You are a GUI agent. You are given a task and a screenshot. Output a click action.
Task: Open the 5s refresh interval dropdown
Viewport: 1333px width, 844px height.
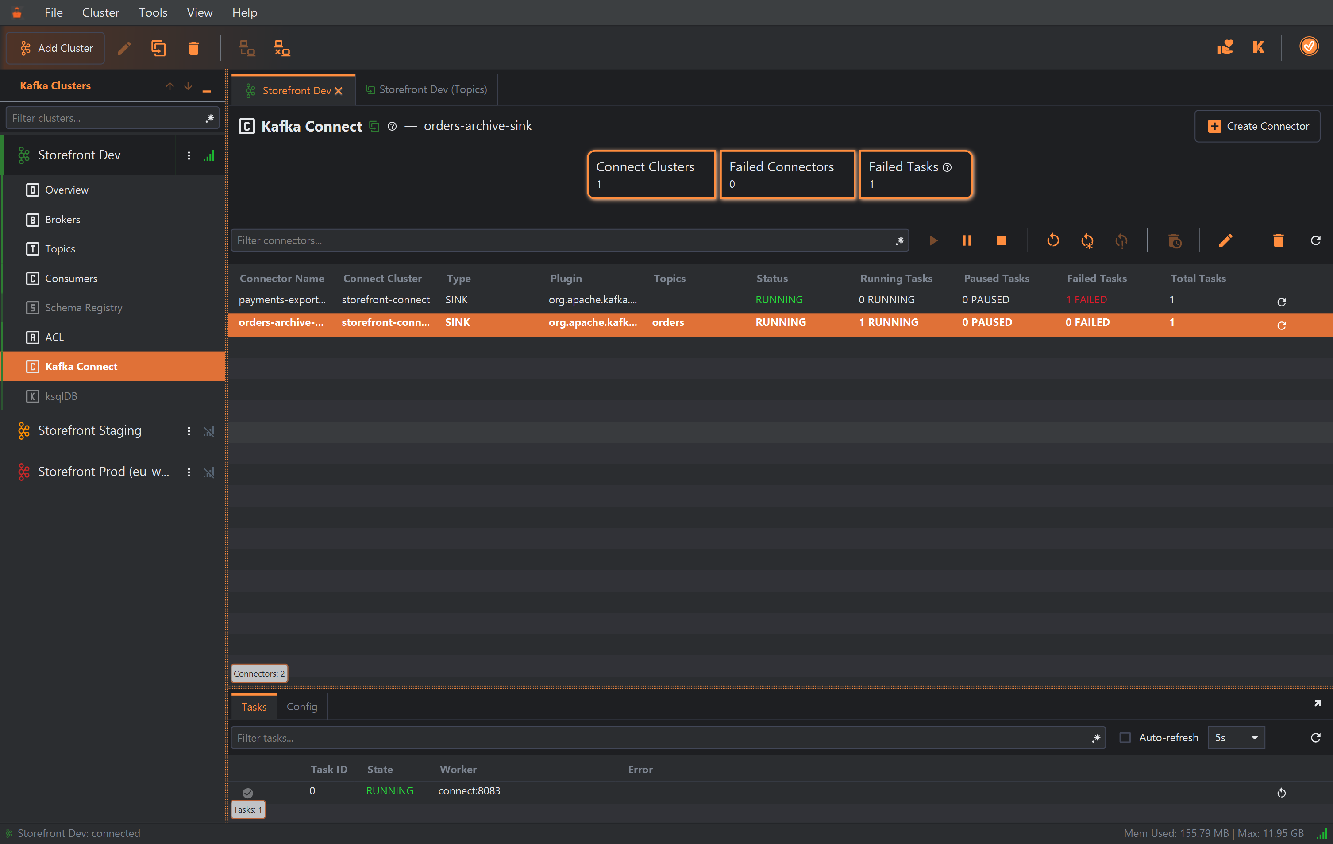(x=1236, y=737)
